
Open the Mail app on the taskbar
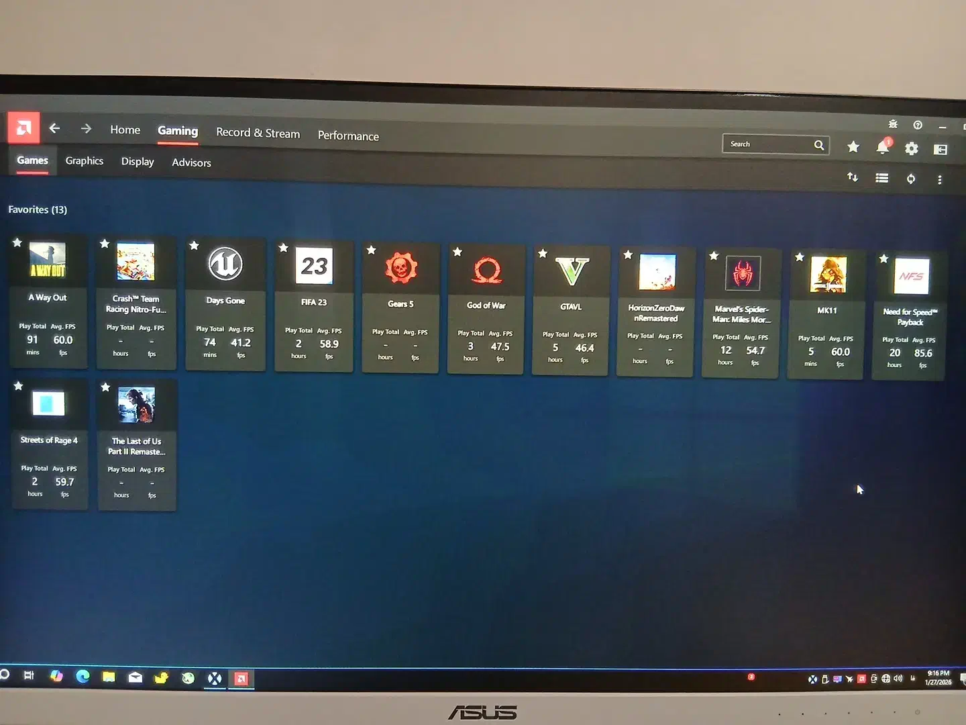tap(136, 677)
